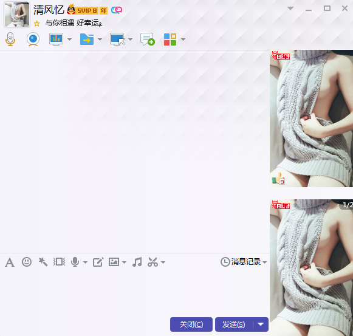Viewport: 353px width, 336px height.
Task: Click the music note share icon
Action: [137, 262]
